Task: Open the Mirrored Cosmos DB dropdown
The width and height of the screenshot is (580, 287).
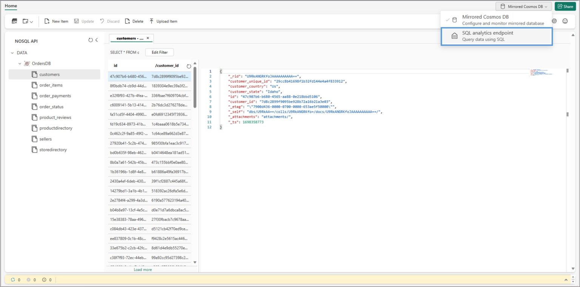Action: 523,6
